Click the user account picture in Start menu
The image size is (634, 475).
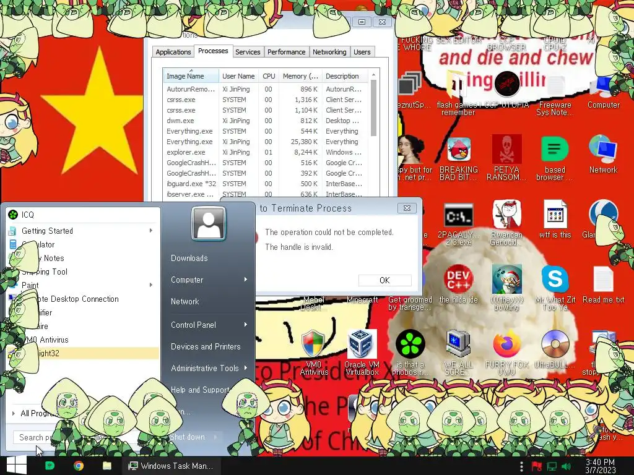209,223
